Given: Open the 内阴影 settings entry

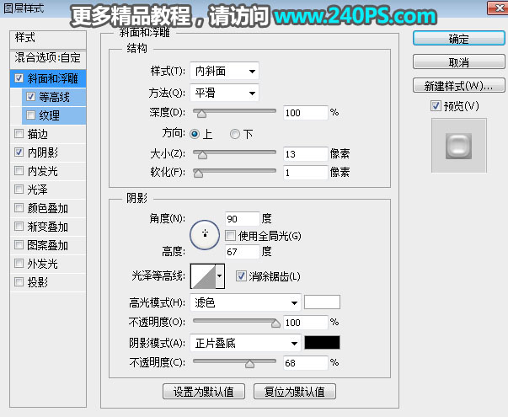Looking at the screenshot, I should tap(43, 152).
